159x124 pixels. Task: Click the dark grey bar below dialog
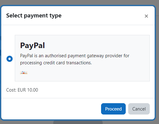tap(78, 122)
